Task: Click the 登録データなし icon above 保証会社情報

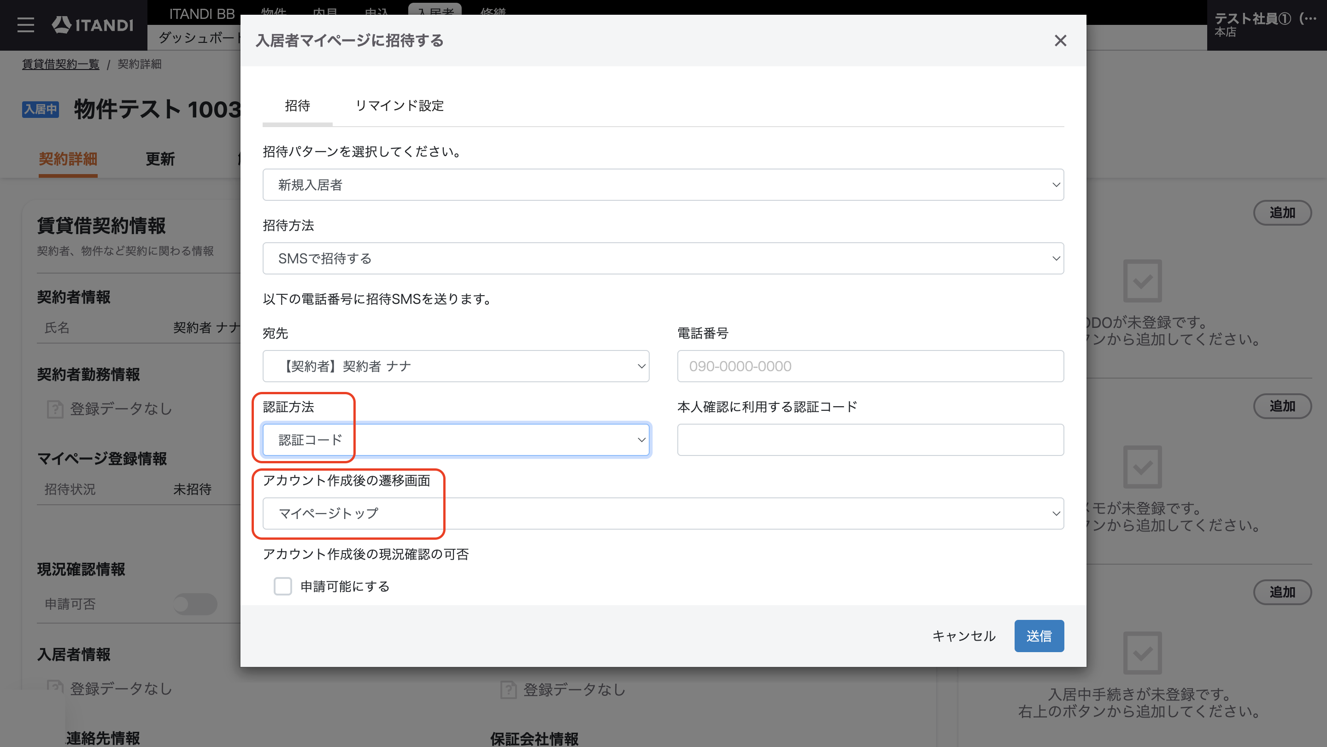Action: pos(508,690)
